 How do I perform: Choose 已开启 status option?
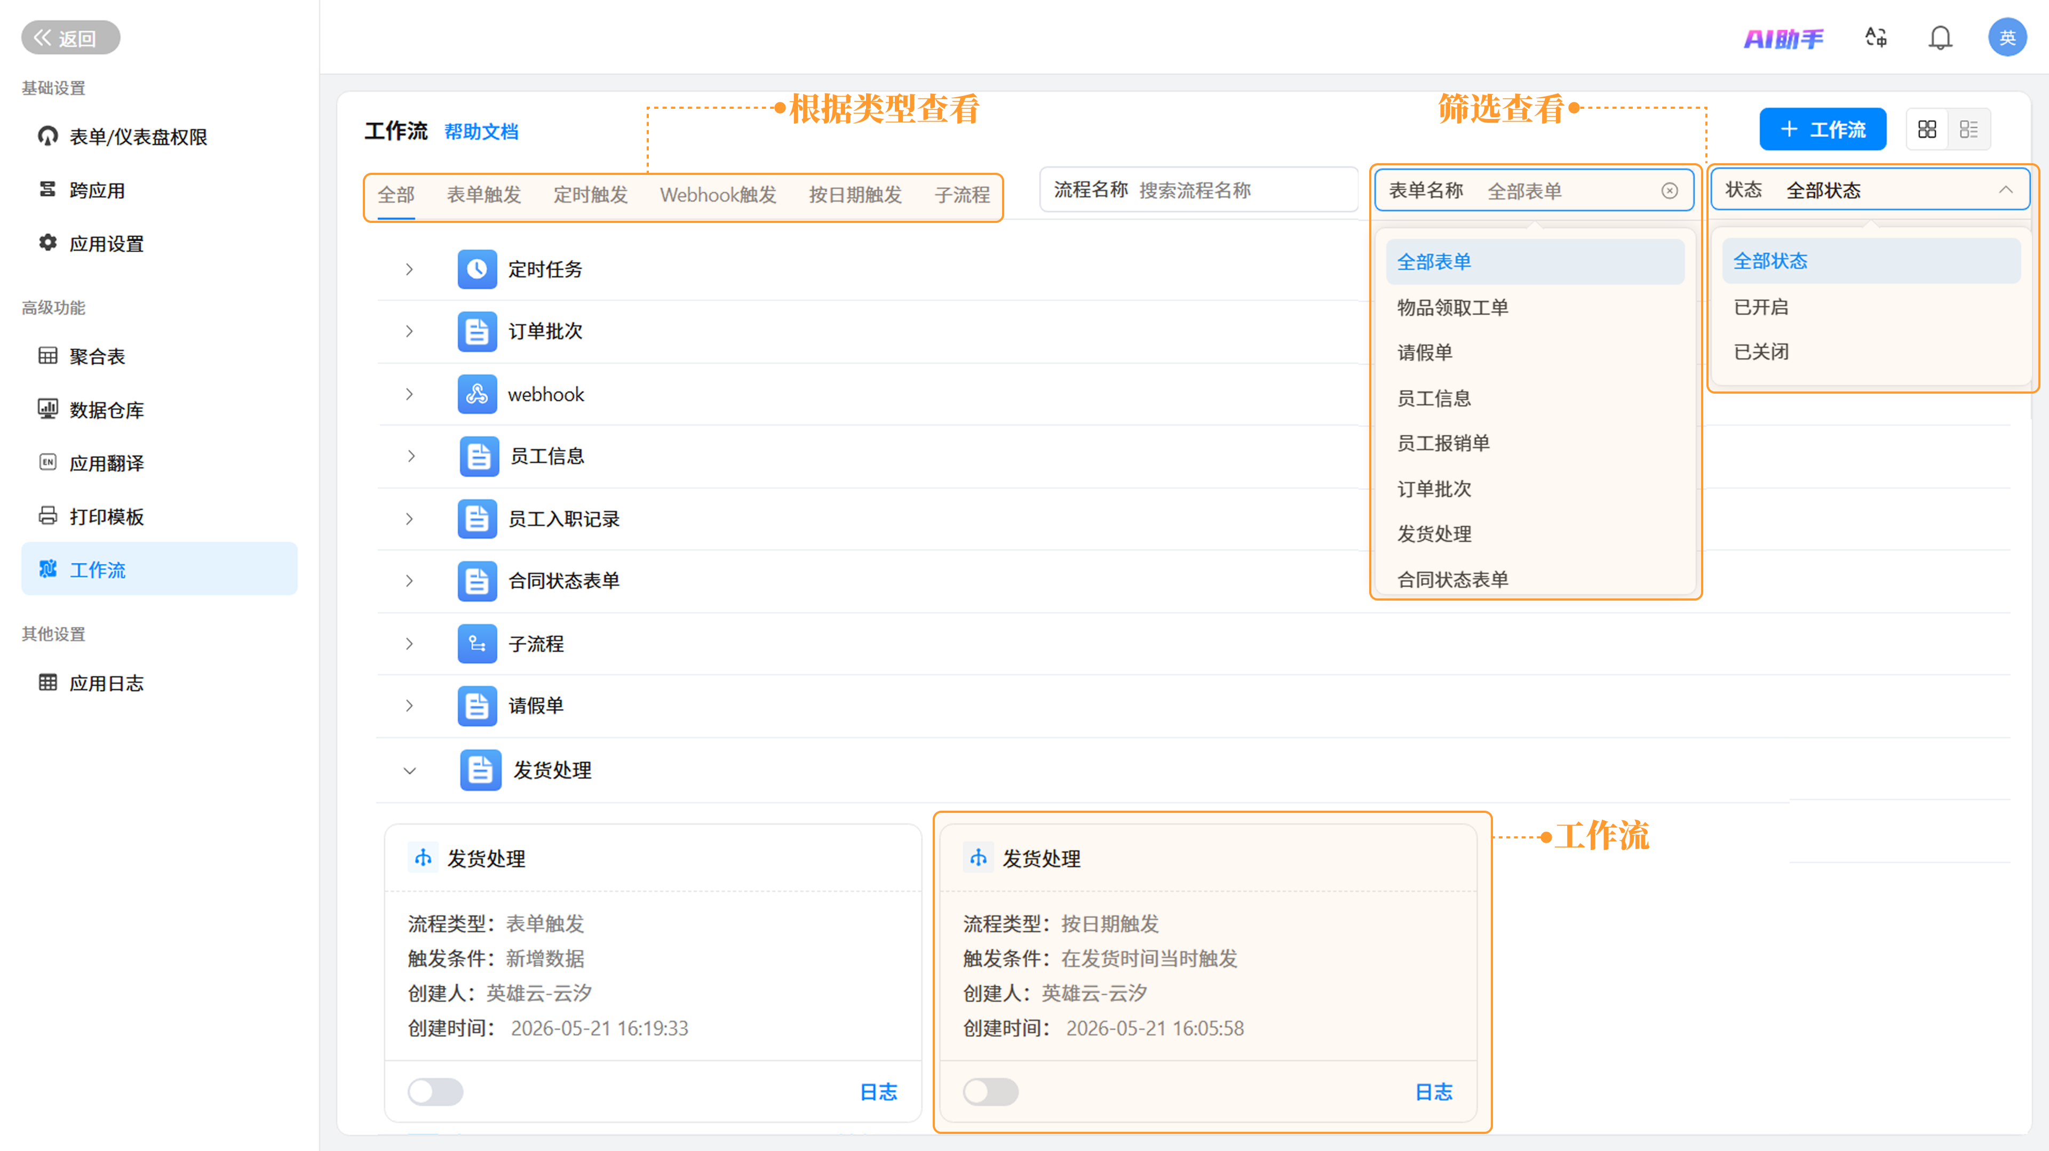[1871, 307]
